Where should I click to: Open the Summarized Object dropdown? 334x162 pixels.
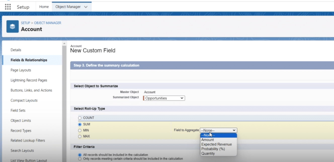pyautogui.click(x=164, y=98)
